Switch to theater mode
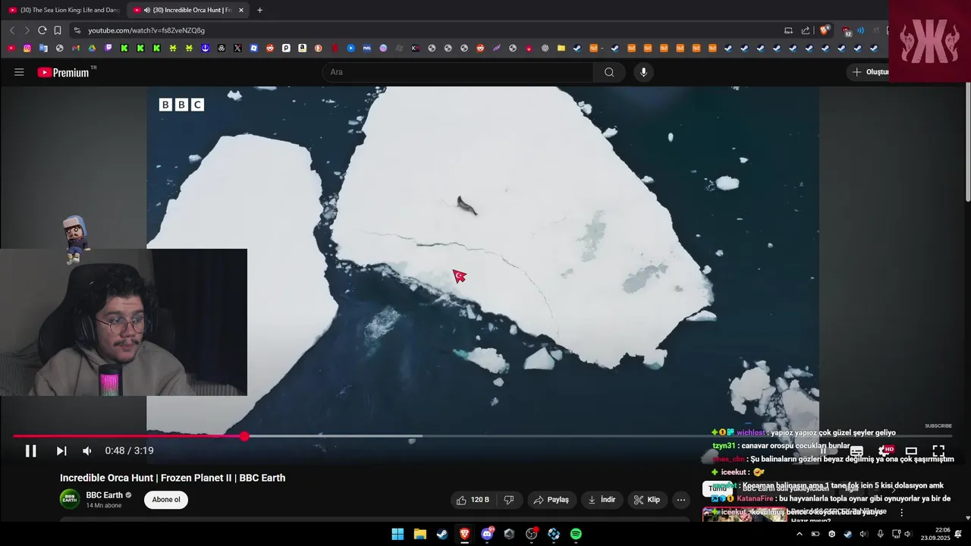This screenshot has height=546, width=971. [x=911, y=451]
